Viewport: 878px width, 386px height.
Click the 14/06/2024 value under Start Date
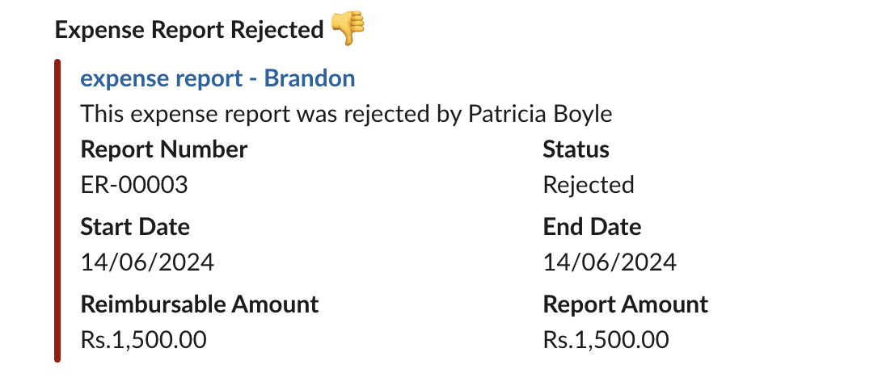pos(148,262)
